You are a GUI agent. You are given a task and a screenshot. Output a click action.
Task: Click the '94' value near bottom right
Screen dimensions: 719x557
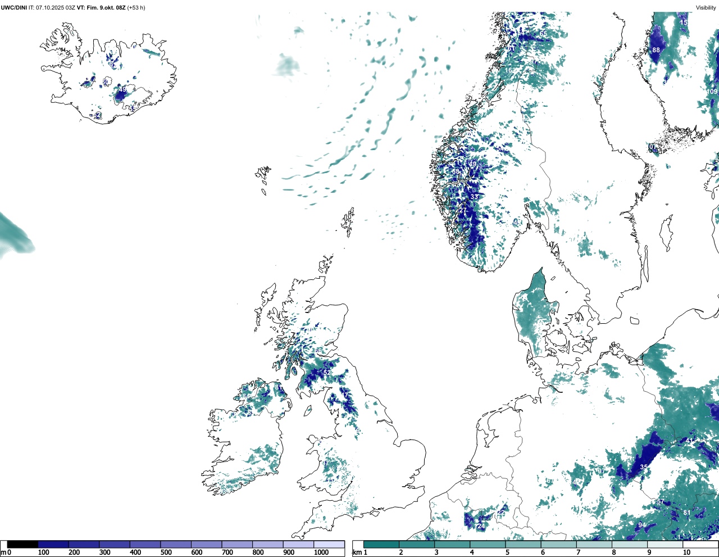[641, 526]
